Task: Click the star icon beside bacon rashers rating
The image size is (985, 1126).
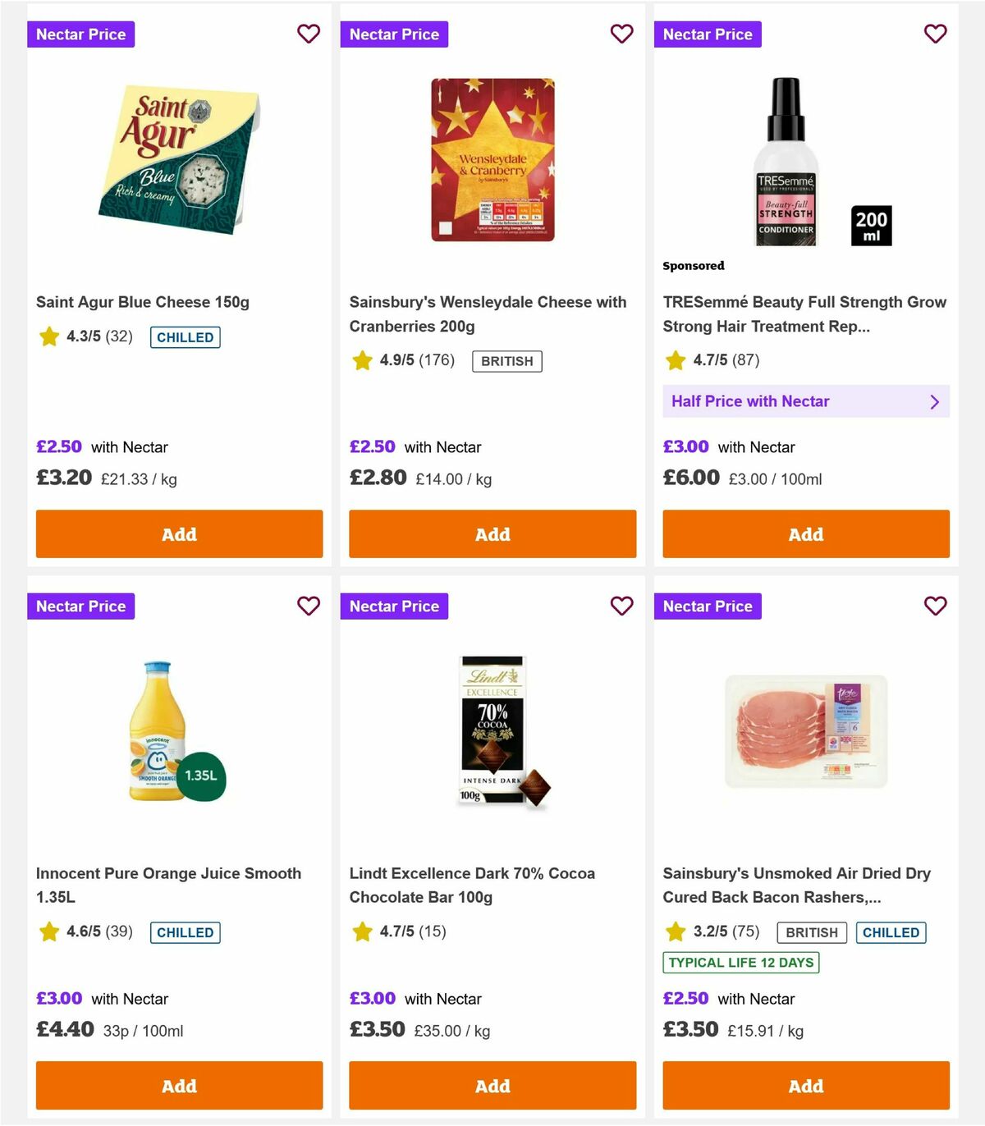Action: [676, 931]
